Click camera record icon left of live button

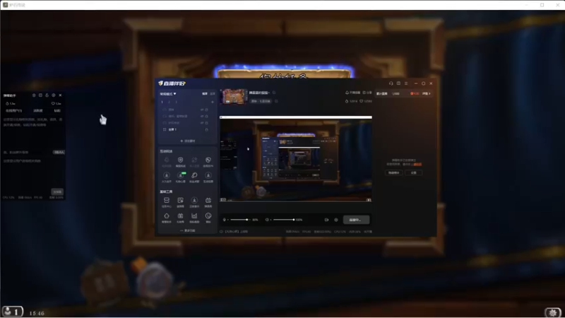click(326, 220)
